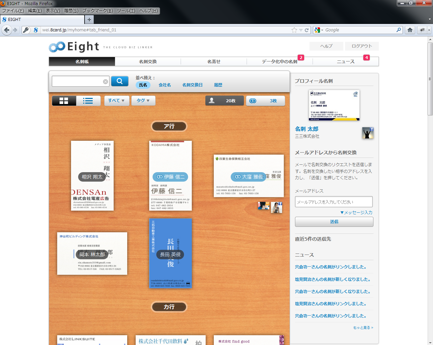Click the landscape photo thumbnail under 大窪 card
Viewport: 433px width, 345px height.
pyautogui.click(x=264, y=206)
